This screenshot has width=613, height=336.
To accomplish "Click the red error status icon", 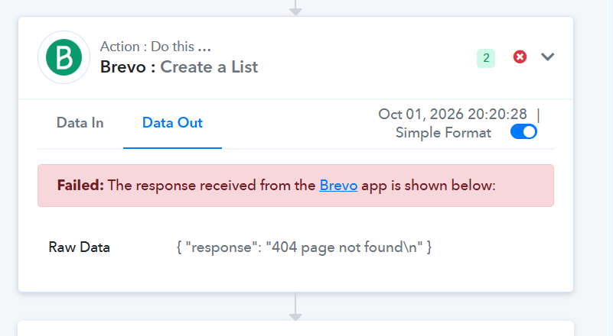I will coord(520,57).
